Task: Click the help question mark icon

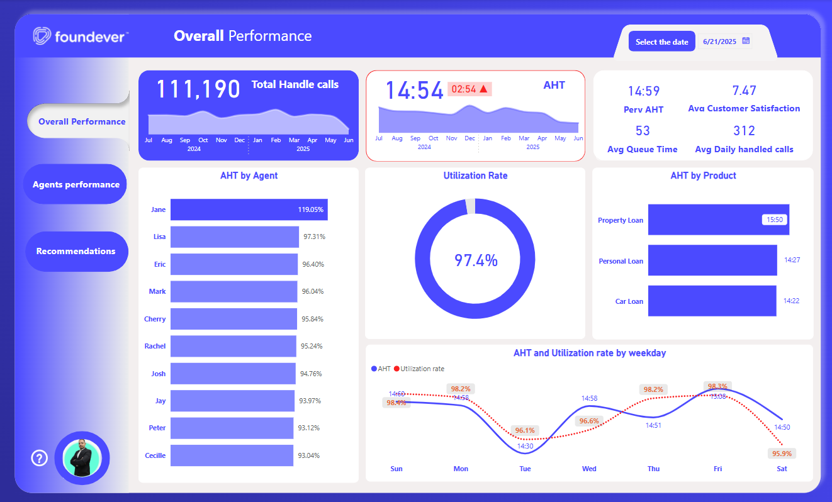Action: pos(40,459)
